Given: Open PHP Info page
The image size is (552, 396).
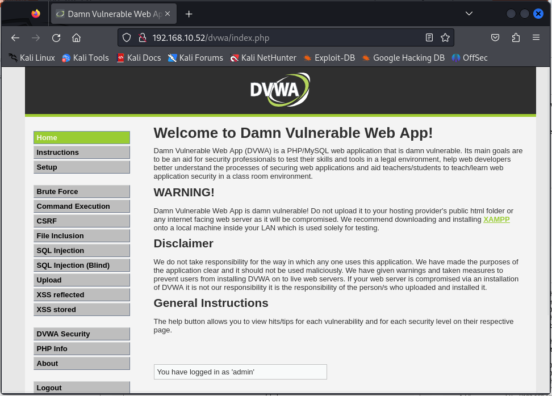Looking at the screenshot, I should pyautogui.click(x=82, y=348).
